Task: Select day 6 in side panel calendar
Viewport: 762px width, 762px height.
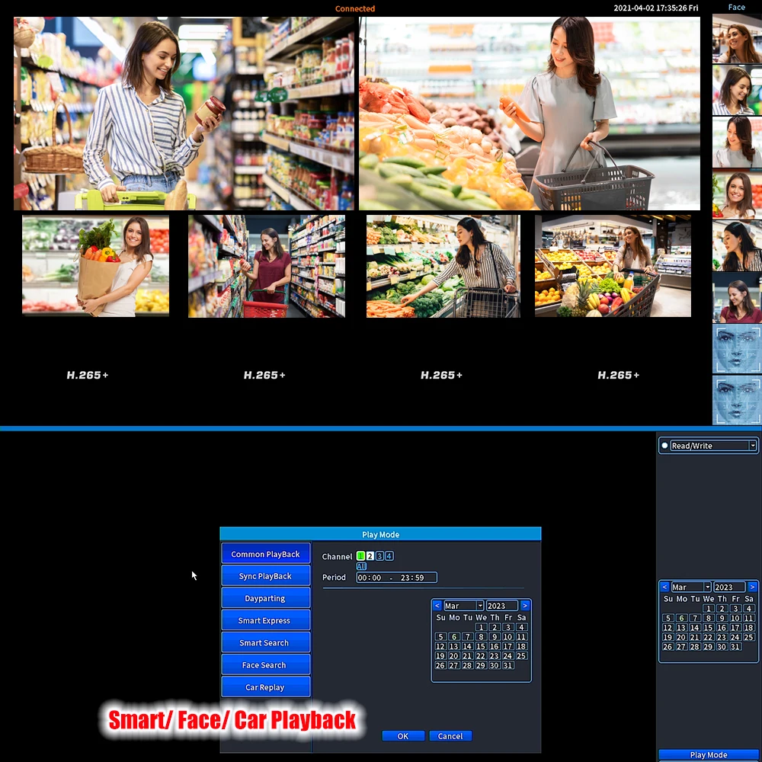Action: click(681, 618)
